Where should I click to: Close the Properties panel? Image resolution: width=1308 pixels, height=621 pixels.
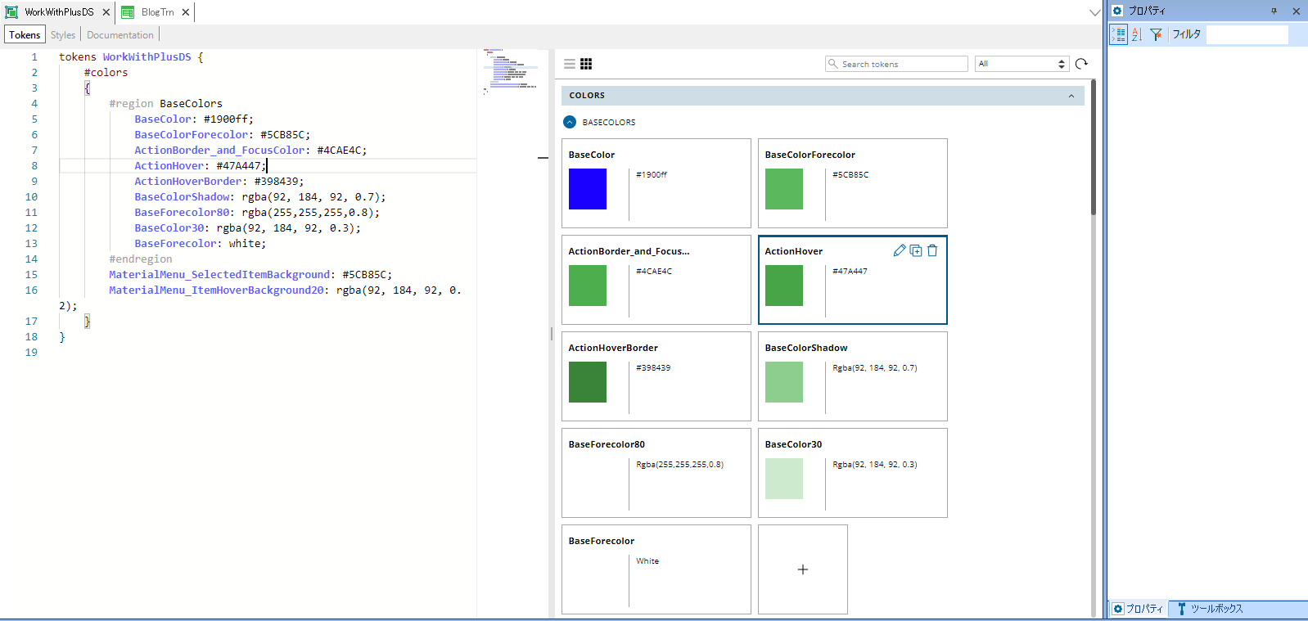pyautogui.click(x=1297, y=11)
